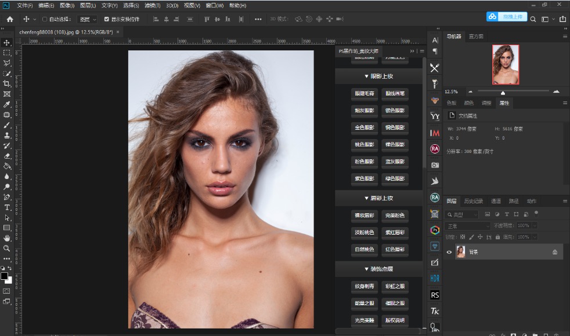Screen dimensions: 570x336
Task: Apply the 紫红唇彩 preset
Action: point(395,232)
